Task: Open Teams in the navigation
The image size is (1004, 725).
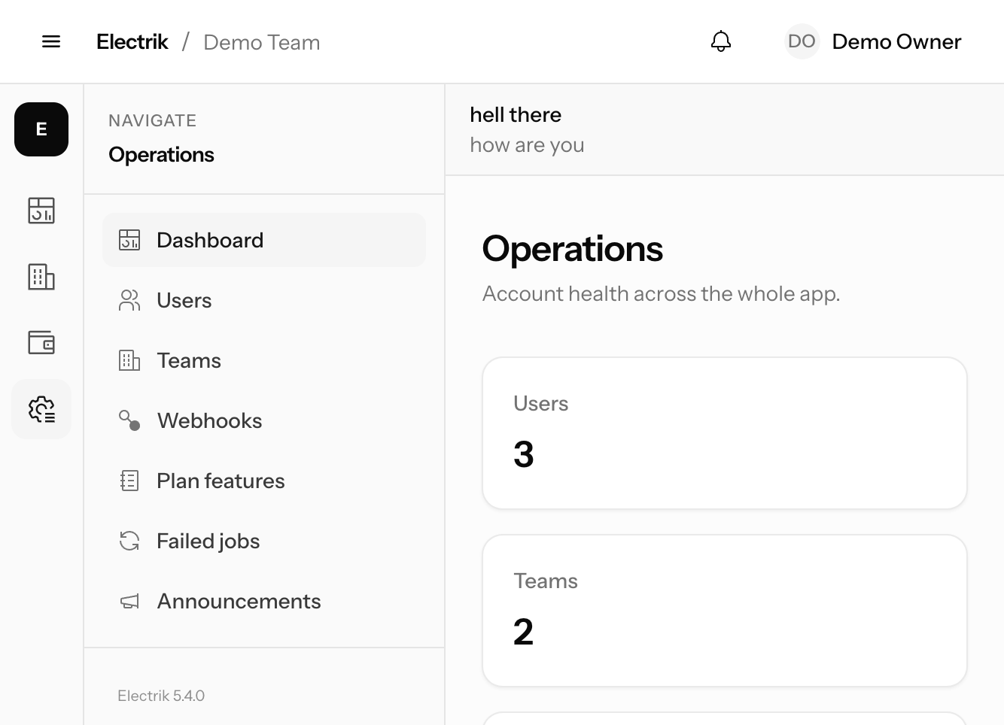Action: pos(264,360)
